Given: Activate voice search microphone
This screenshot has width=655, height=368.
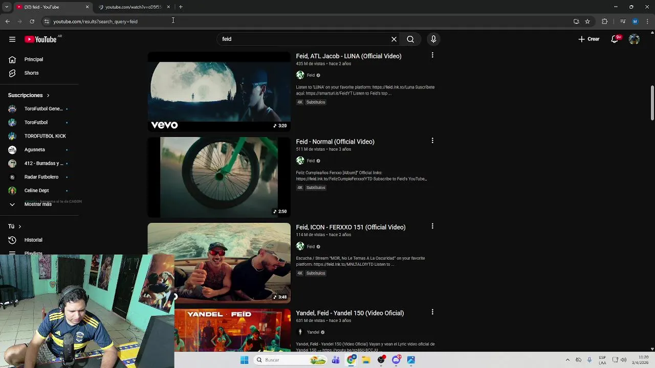Looking at the screenshot, I should (433, 39).
